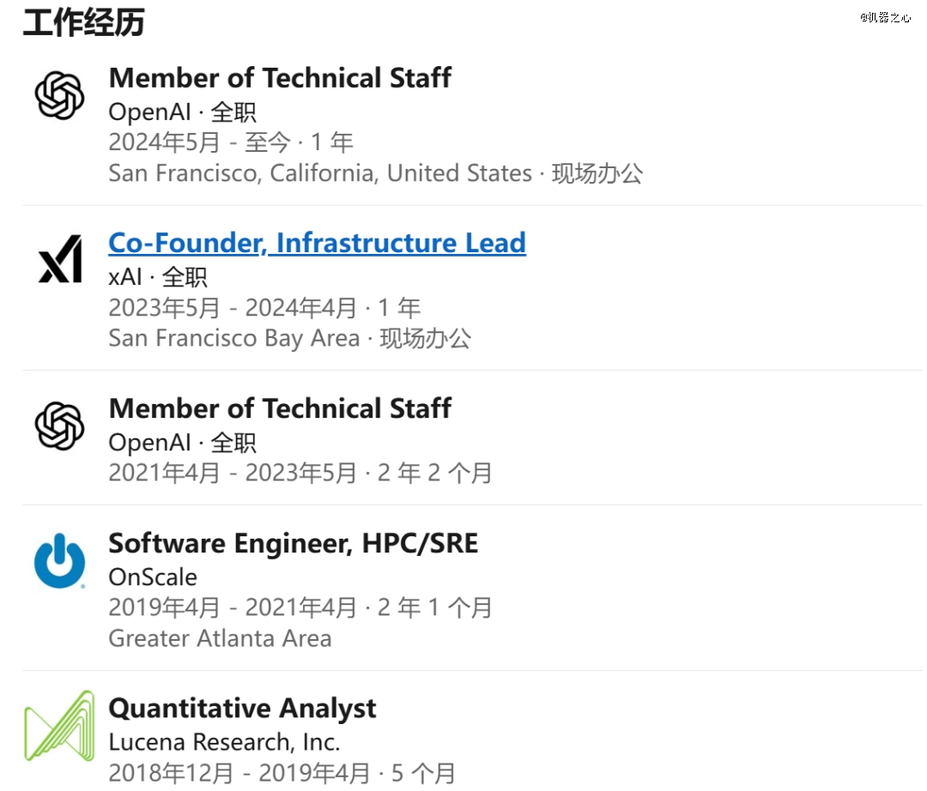927x791 pixels.
Task: Select the Greater Atlanta Area location
Action: pyautogui.click(x=220, y=638)
